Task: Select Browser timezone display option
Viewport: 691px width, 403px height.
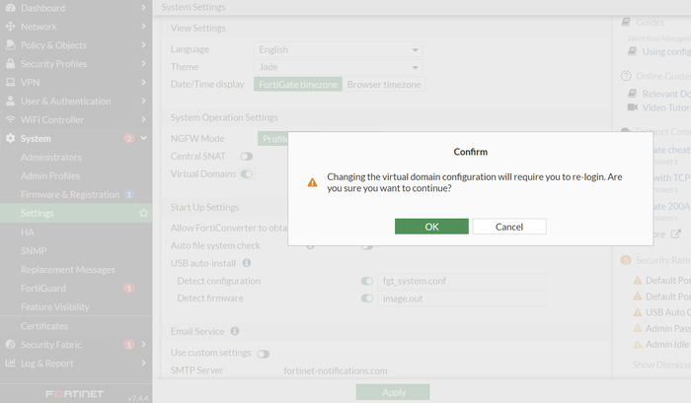Action: tap(384, 85)
